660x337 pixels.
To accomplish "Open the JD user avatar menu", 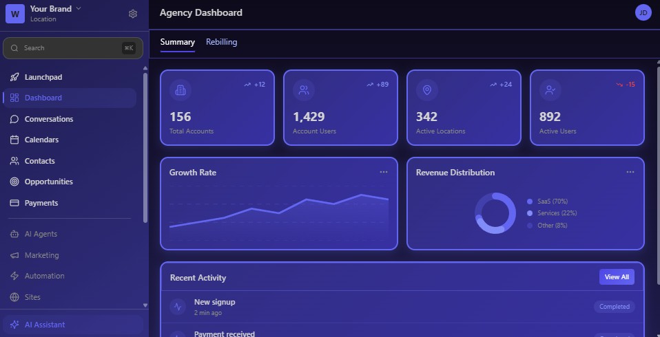I will (x=643, y=12).
